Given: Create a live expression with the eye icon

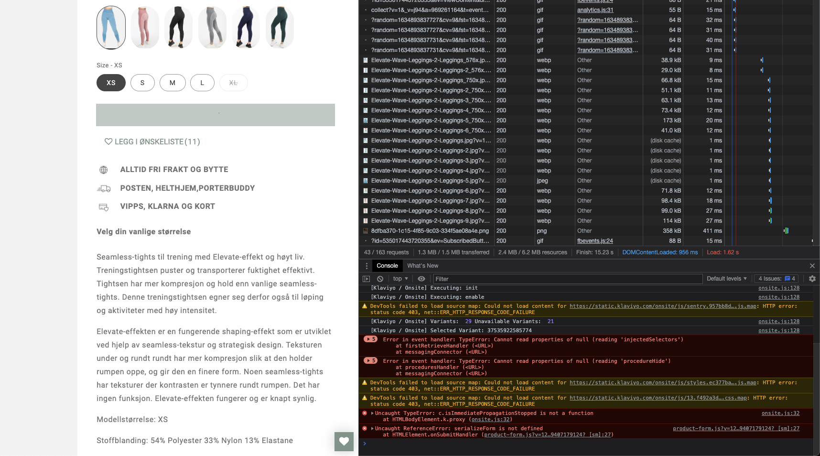Looking at the screenshot, I should [421, 279].
